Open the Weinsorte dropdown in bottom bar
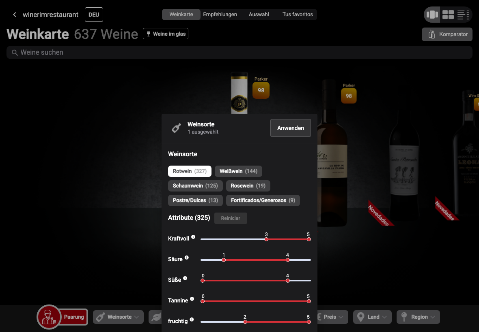The width and height of the screenshot is (479, 332). (x=118, y=317)
